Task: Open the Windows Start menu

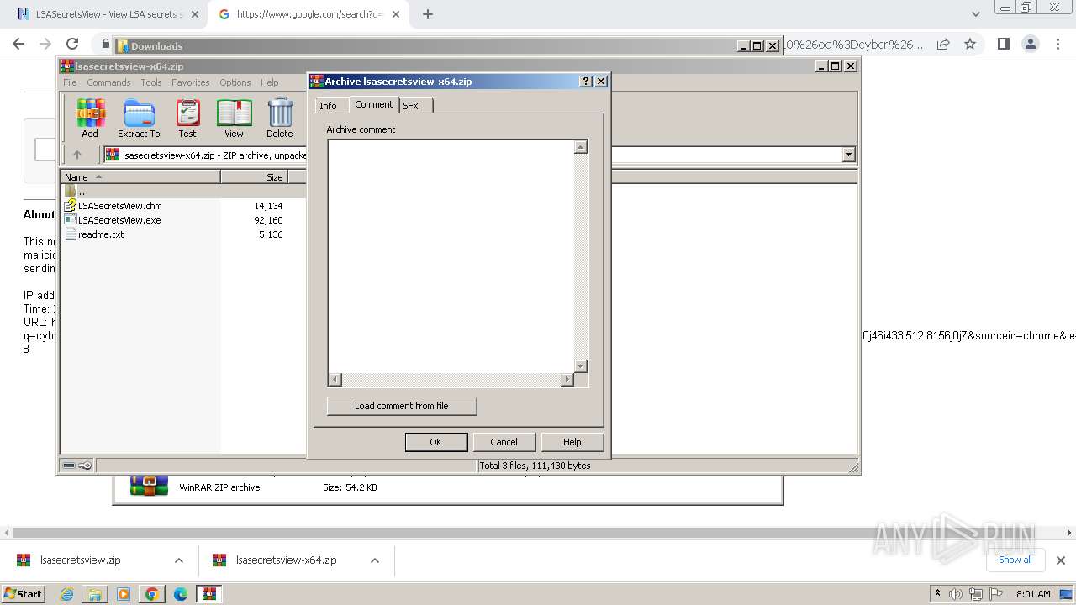Action: point(23,593)
